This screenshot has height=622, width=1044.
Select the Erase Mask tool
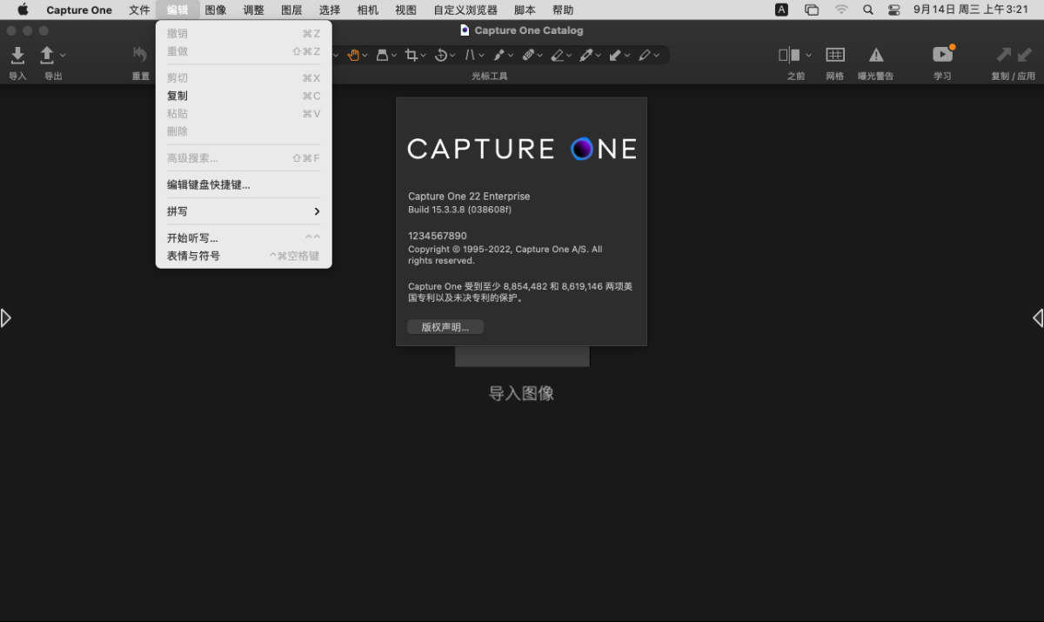point(558,55)
